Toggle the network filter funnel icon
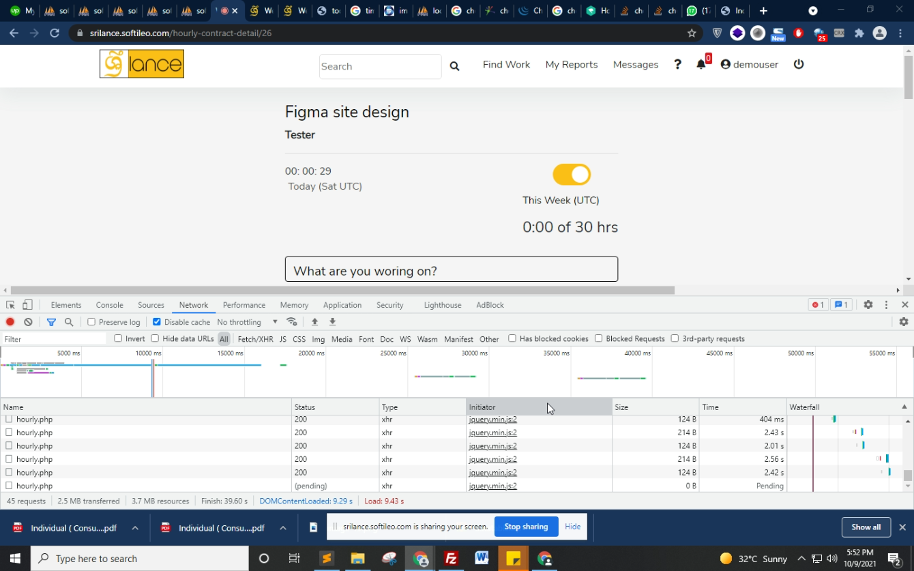 coord(51,322)
